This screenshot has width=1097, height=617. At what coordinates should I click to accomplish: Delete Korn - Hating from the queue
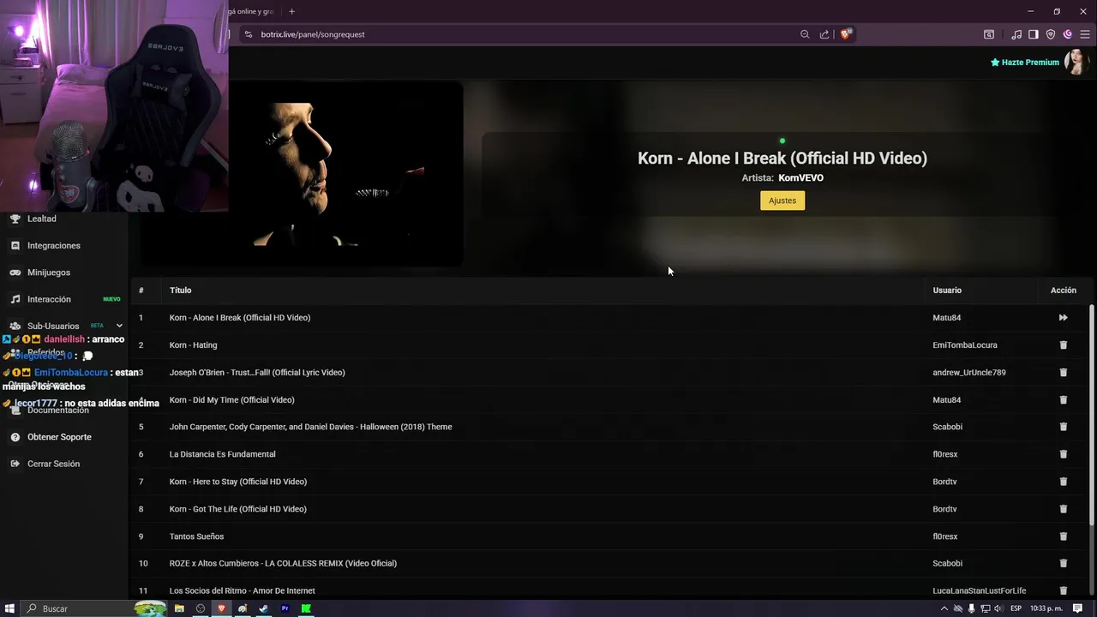[1064, 345]
